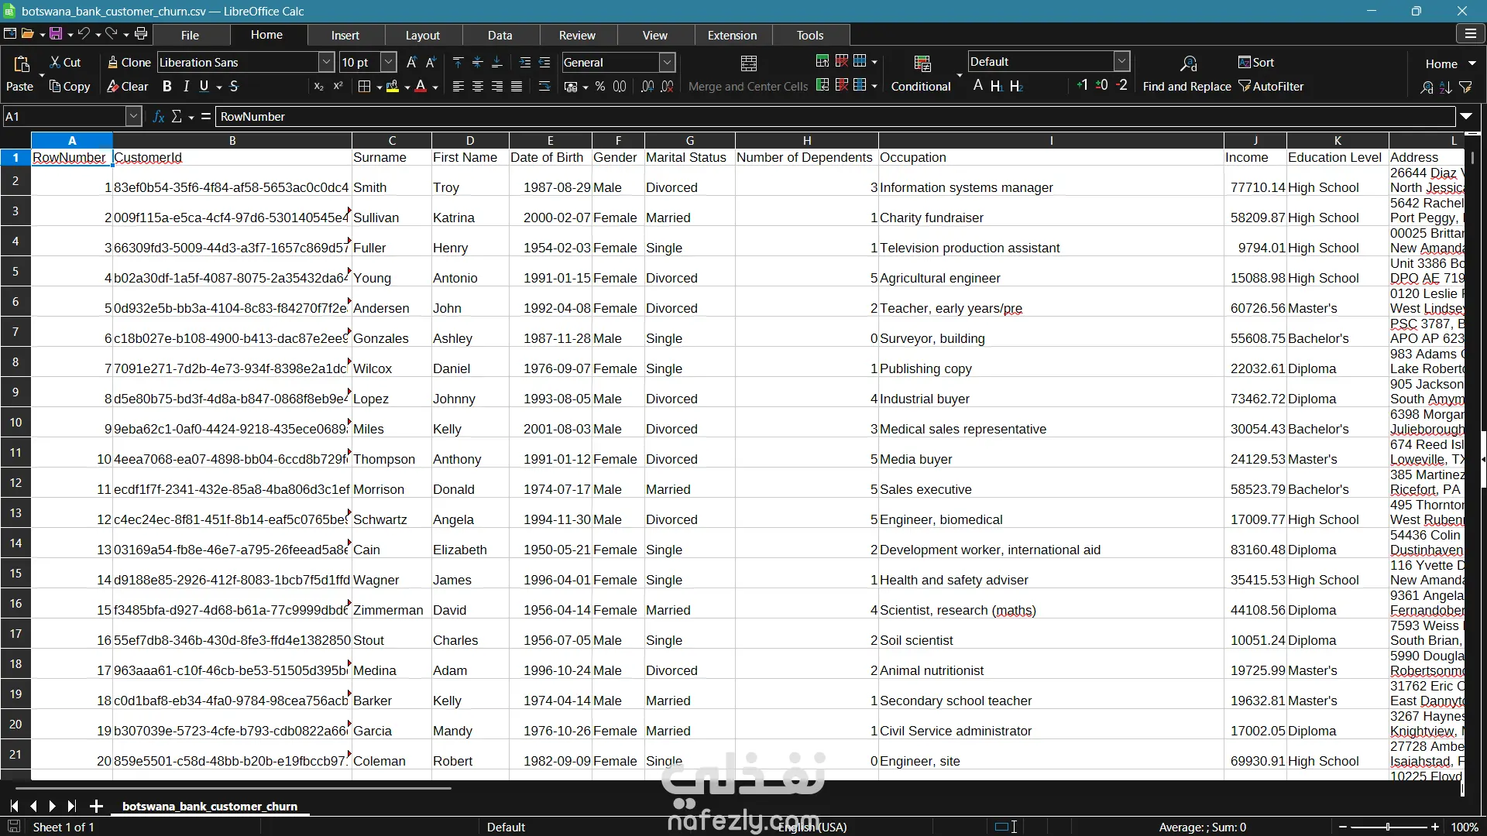Align cell content to top

click(x=458, y=63)
